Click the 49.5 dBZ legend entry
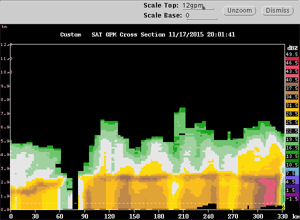This screenshot has height=220, width=300. tap(291, 54)
